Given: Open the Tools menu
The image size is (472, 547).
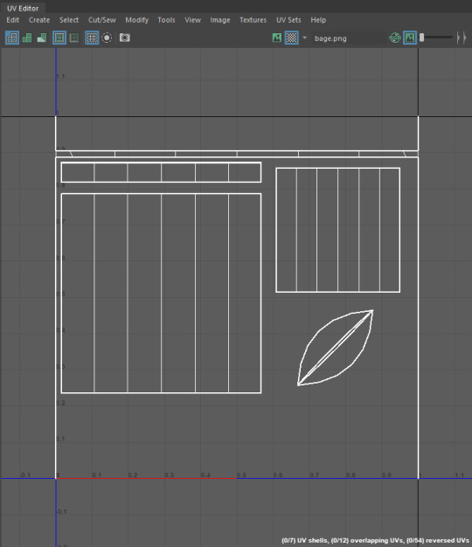Looking at the screenshot, I should point(166,20).
